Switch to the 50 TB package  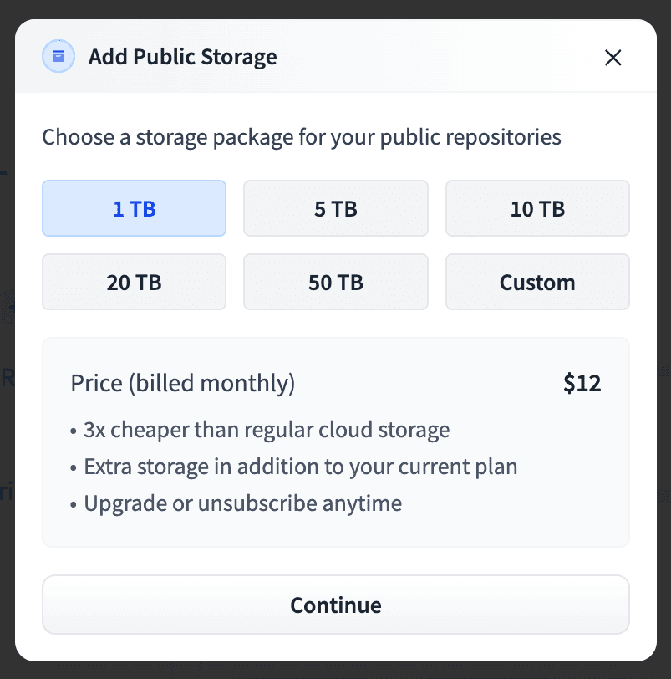pos(336,282)
